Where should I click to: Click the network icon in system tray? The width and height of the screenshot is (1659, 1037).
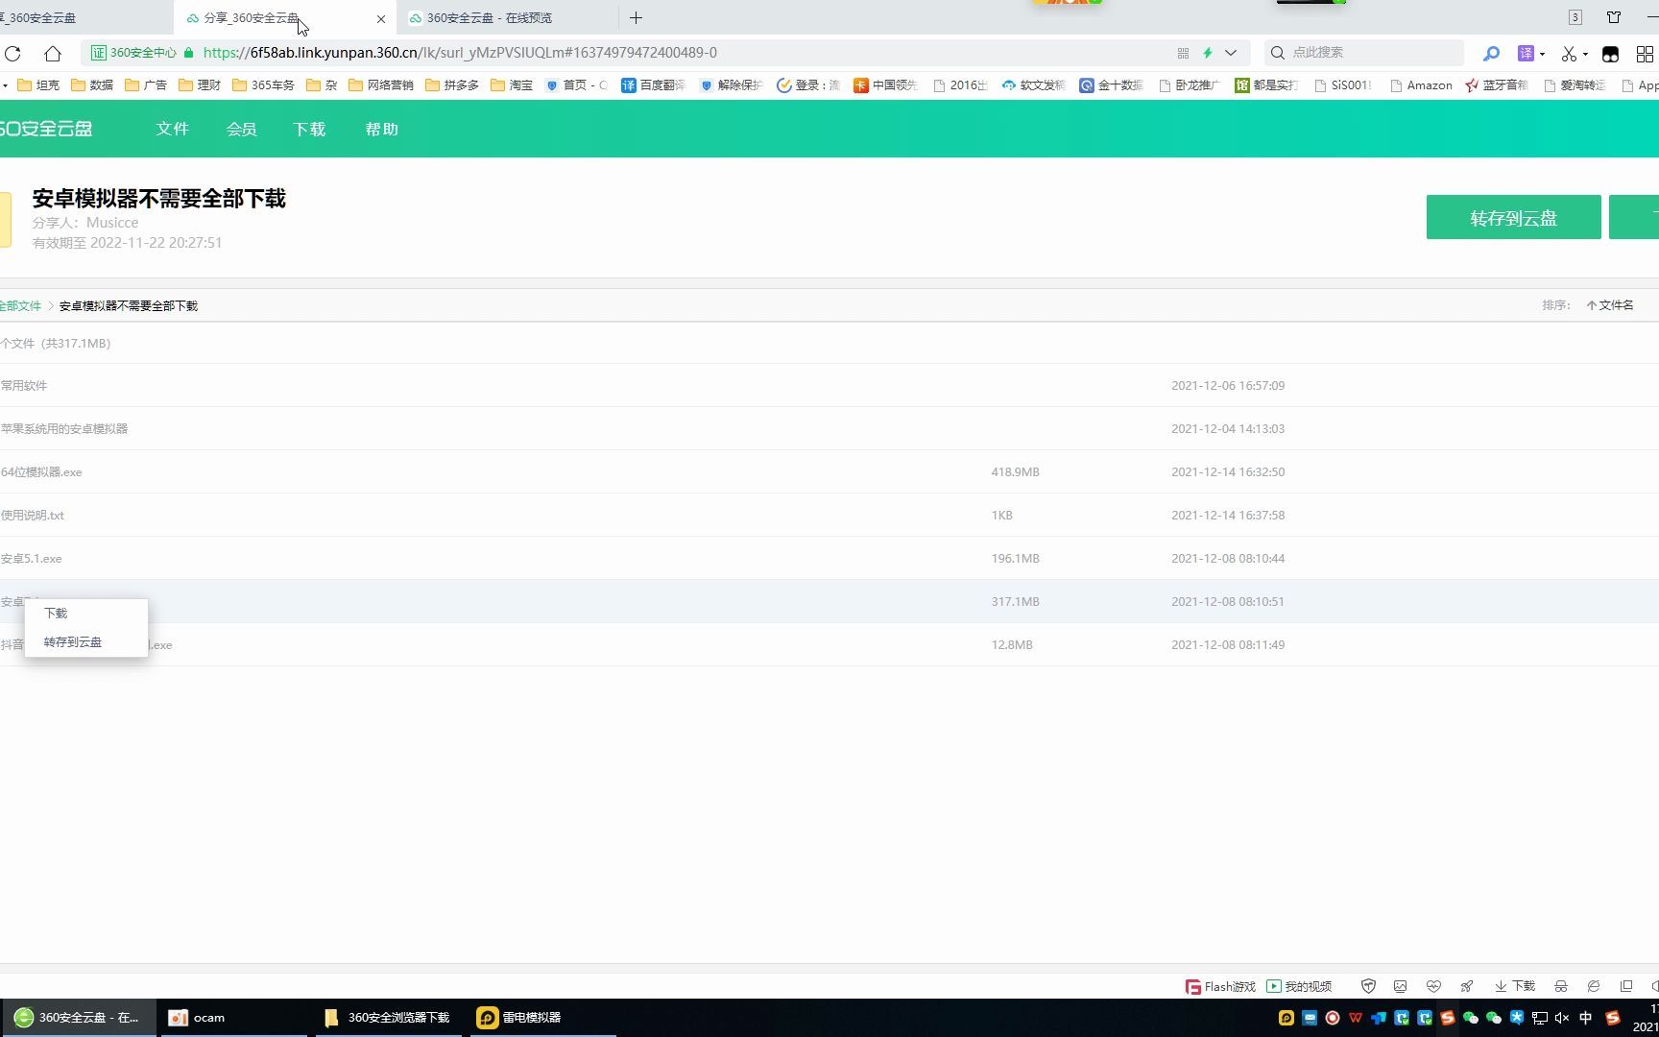(x=1539, y=1018)
